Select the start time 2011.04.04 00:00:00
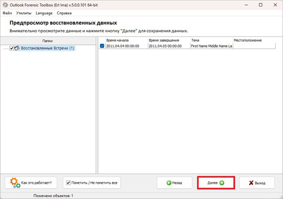The width and height of the screenshot is (283, 199). [123, 46]
